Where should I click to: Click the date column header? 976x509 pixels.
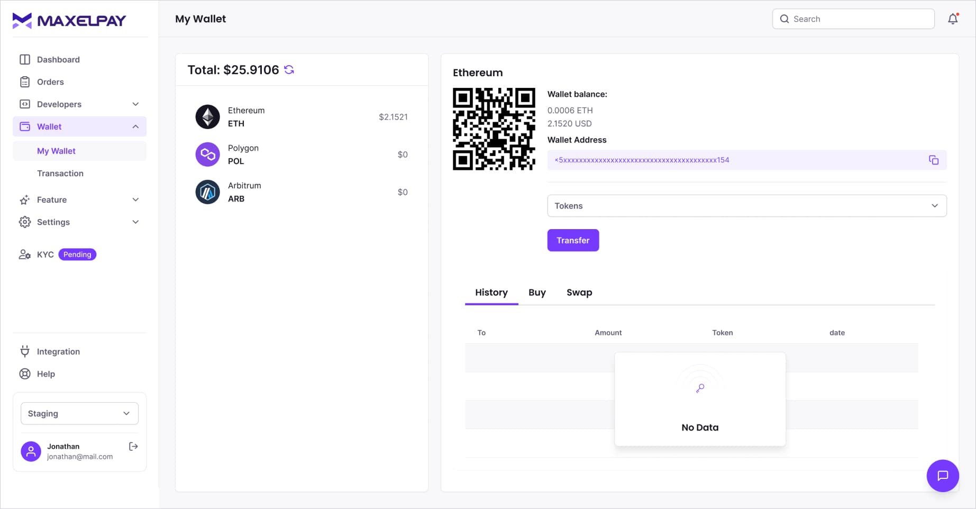(x=837, y=333)
